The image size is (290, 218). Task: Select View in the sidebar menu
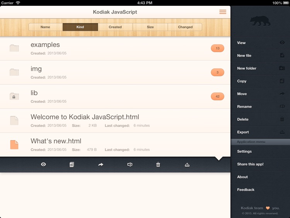coord(260,43)
